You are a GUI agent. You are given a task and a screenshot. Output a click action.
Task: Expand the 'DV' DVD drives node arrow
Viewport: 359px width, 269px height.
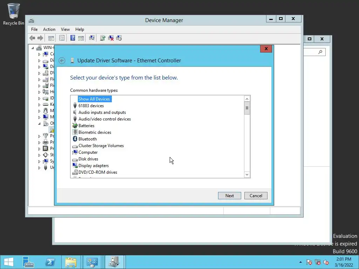click(x=39, y=73)
